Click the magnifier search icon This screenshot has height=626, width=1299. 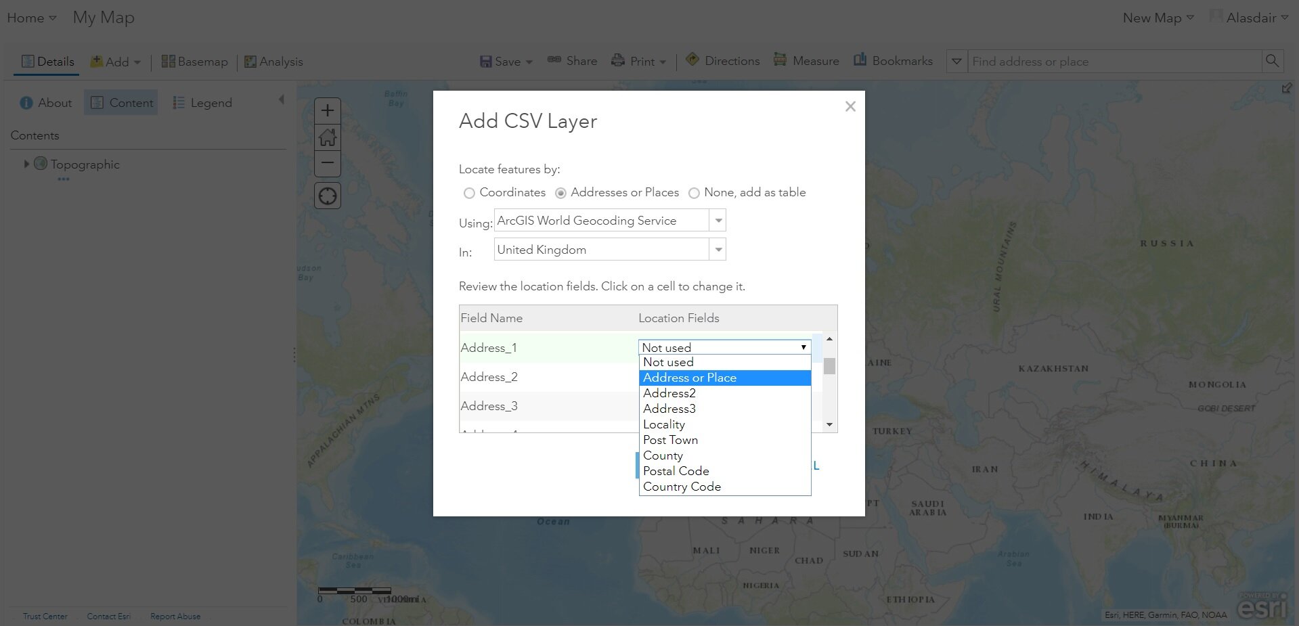(1273, 62)
